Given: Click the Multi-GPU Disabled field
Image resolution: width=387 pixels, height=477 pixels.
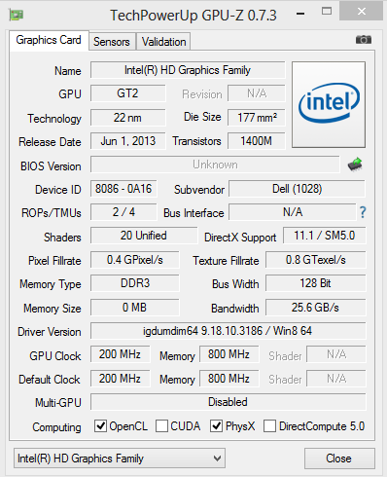Looking at the screenshot, I should [x=228, y=402].
